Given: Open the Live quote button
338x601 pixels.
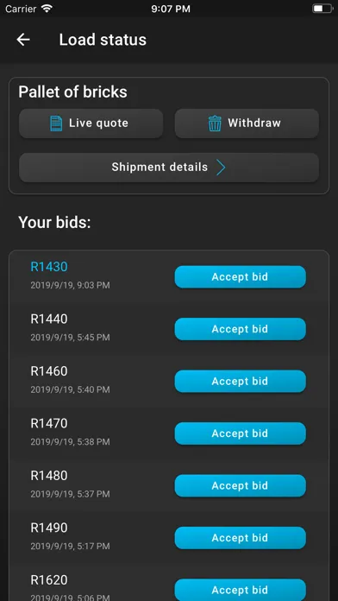Looking at the screenshot, I should click(x=91, y=123).
